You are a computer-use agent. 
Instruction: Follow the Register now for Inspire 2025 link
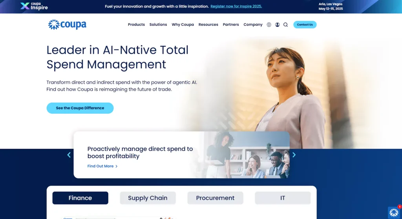236,6
